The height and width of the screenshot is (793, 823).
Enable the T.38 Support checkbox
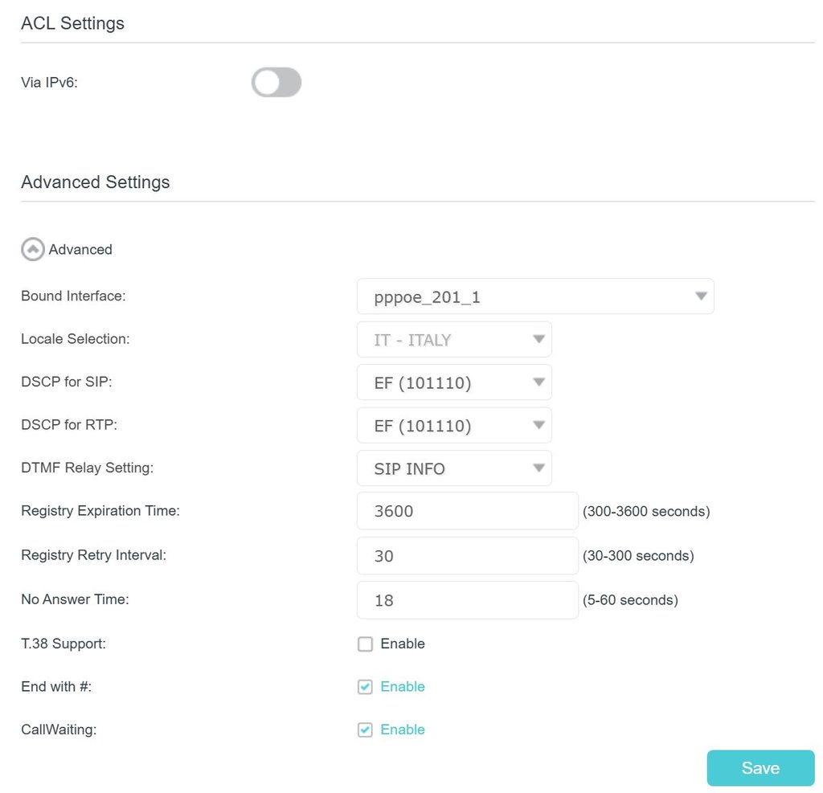(366, 644)
